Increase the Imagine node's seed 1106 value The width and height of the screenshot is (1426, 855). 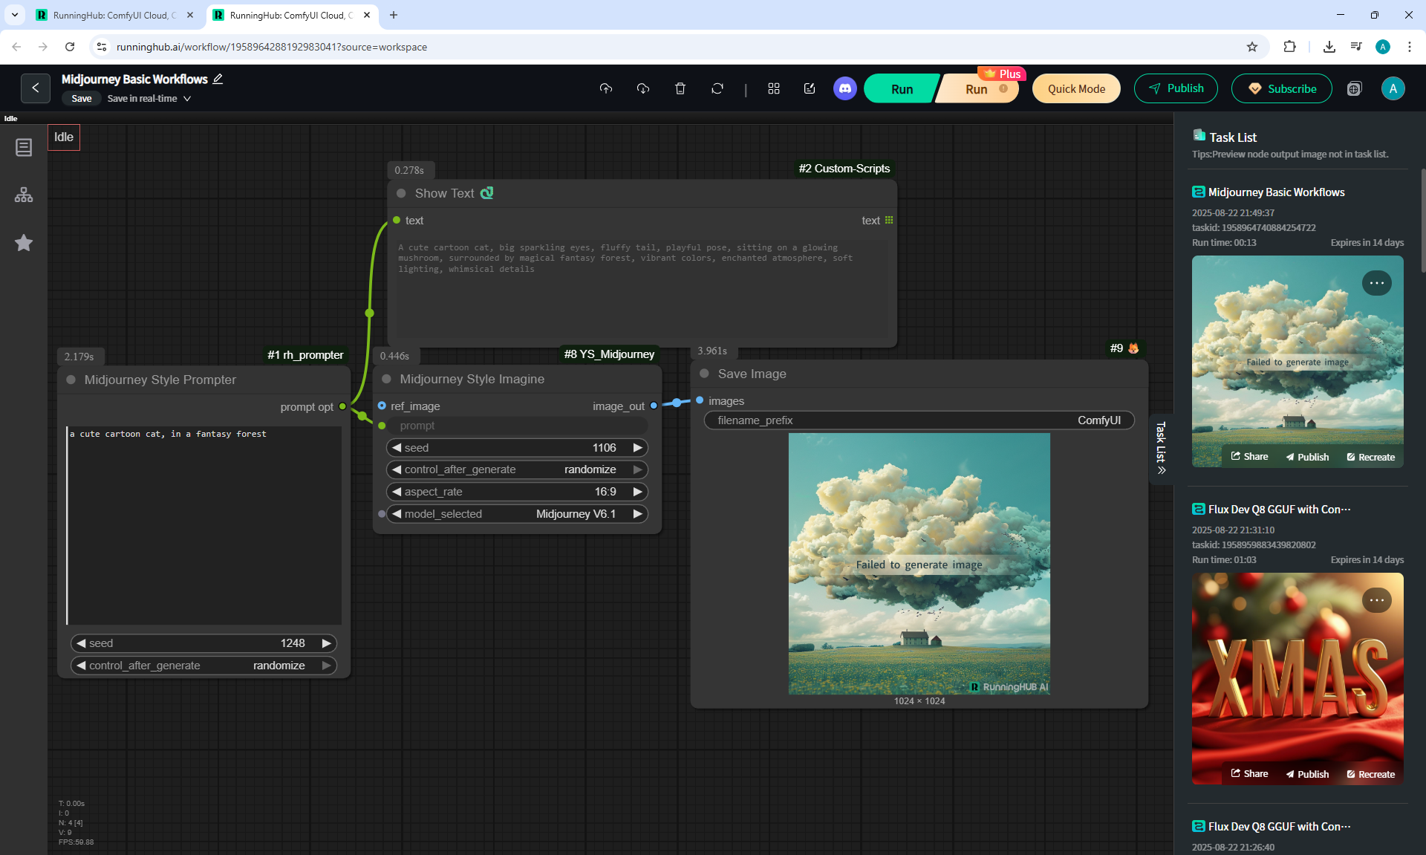(x=637, y=448)
